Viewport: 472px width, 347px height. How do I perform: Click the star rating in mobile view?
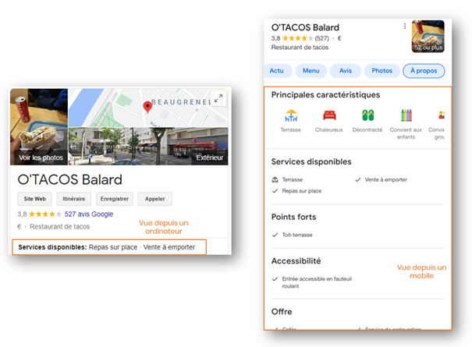pyautogui.click(x=298, y=38)
